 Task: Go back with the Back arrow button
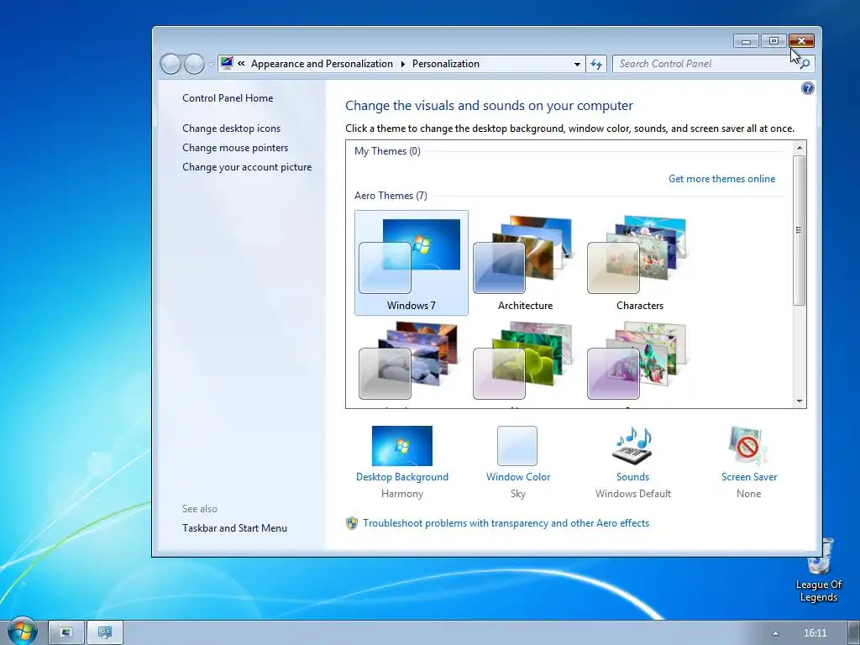point(170,64)
